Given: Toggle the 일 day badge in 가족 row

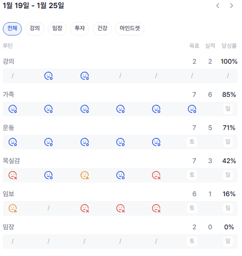Looking at the screenshot, I should click(x=228, y=109).
